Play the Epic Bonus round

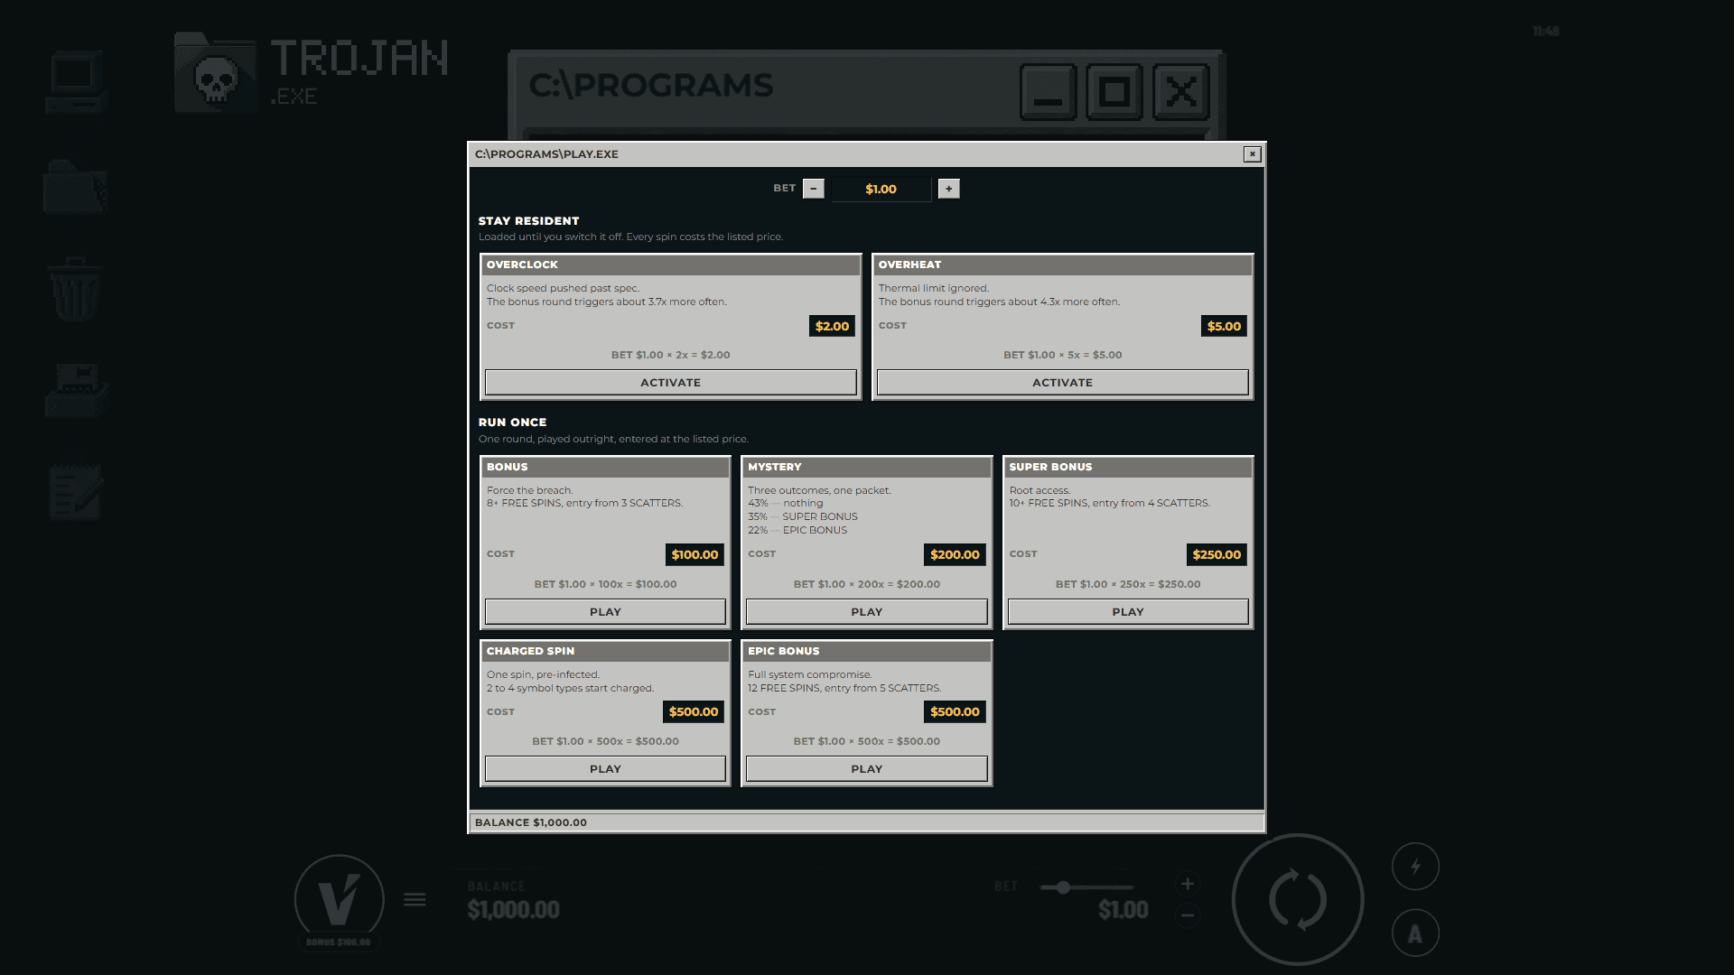pos(866,769)
